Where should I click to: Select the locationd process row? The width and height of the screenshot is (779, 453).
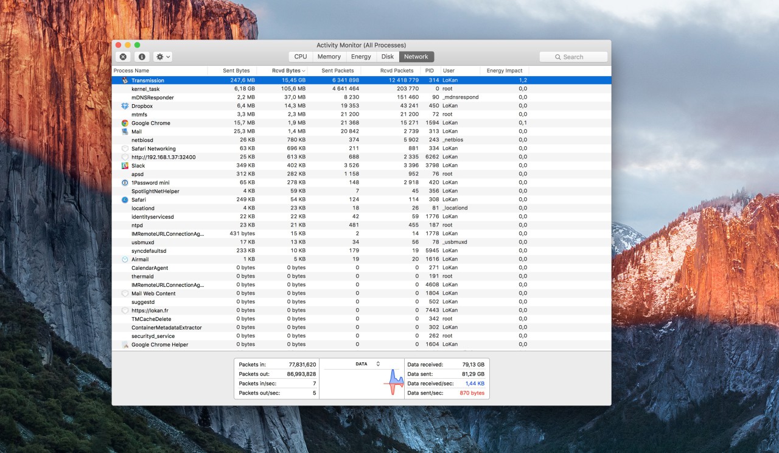[x=362, y=208]
